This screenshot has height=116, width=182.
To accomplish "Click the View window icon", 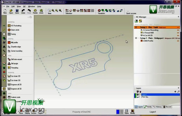I will (x=49, y=11).
